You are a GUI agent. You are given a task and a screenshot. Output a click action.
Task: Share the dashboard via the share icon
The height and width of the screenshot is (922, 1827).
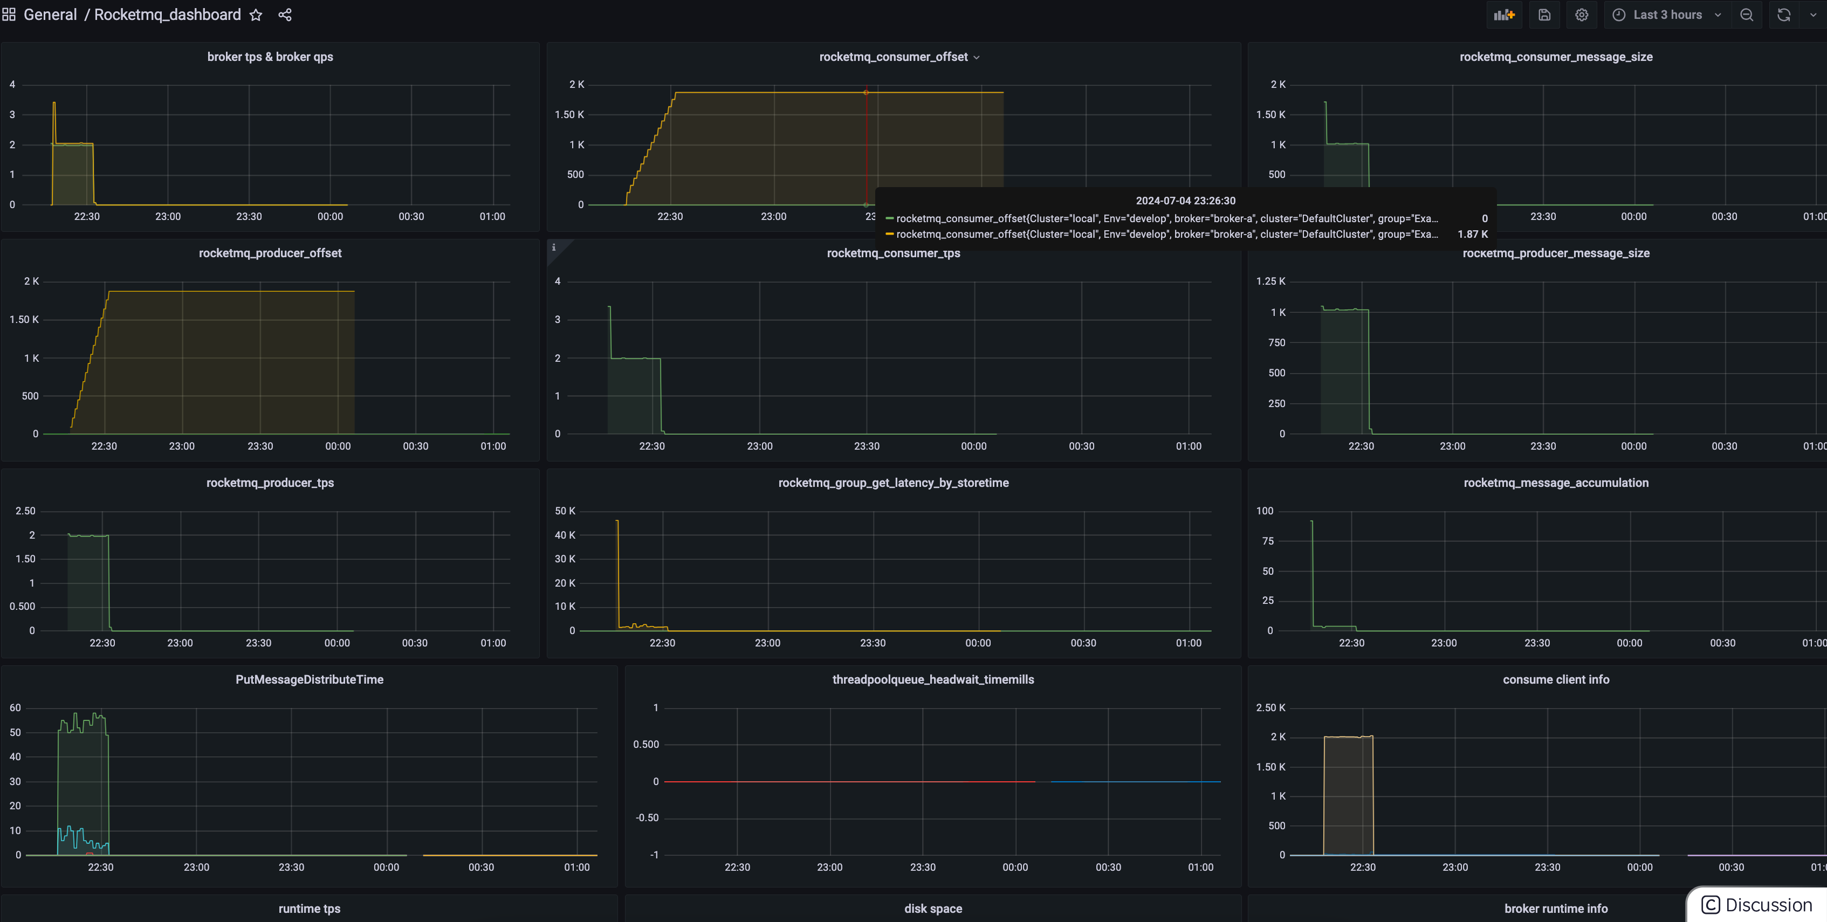coord(285,15)
